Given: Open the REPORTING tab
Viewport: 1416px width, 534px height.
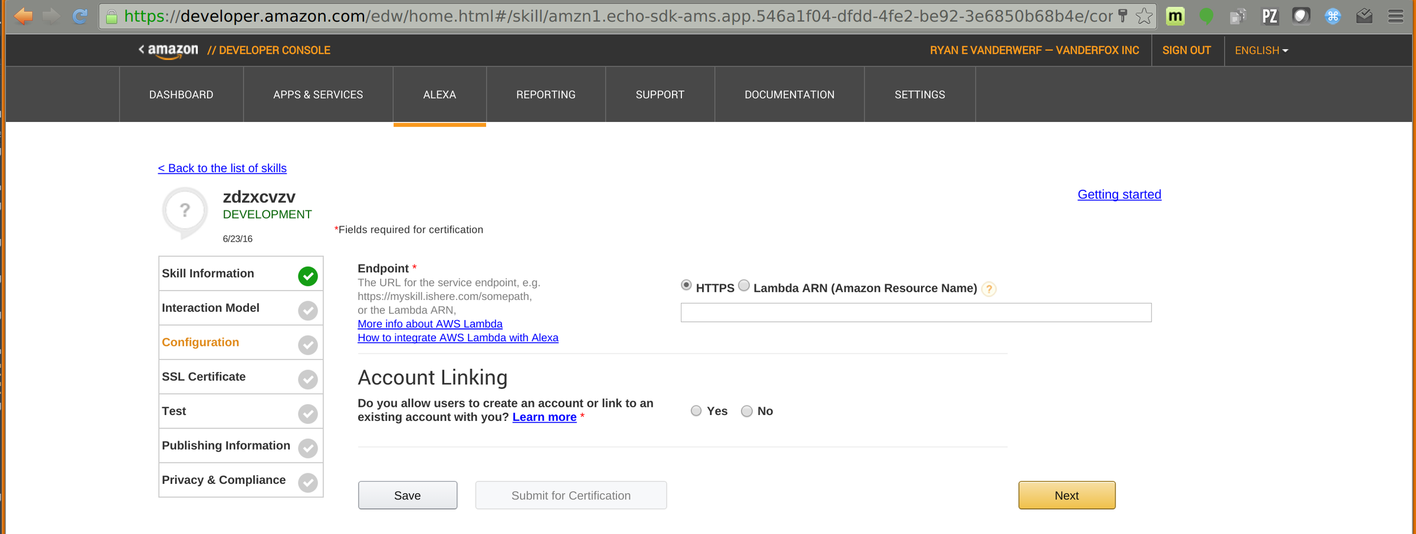Looking at the screenshot, I should pos(546,94).
